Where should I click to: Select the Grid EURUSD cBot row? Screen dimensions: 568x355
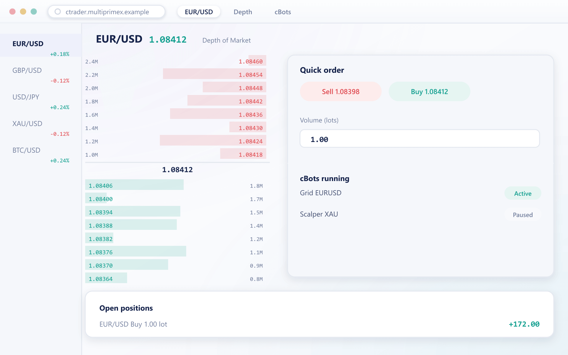tap(420, 193)
